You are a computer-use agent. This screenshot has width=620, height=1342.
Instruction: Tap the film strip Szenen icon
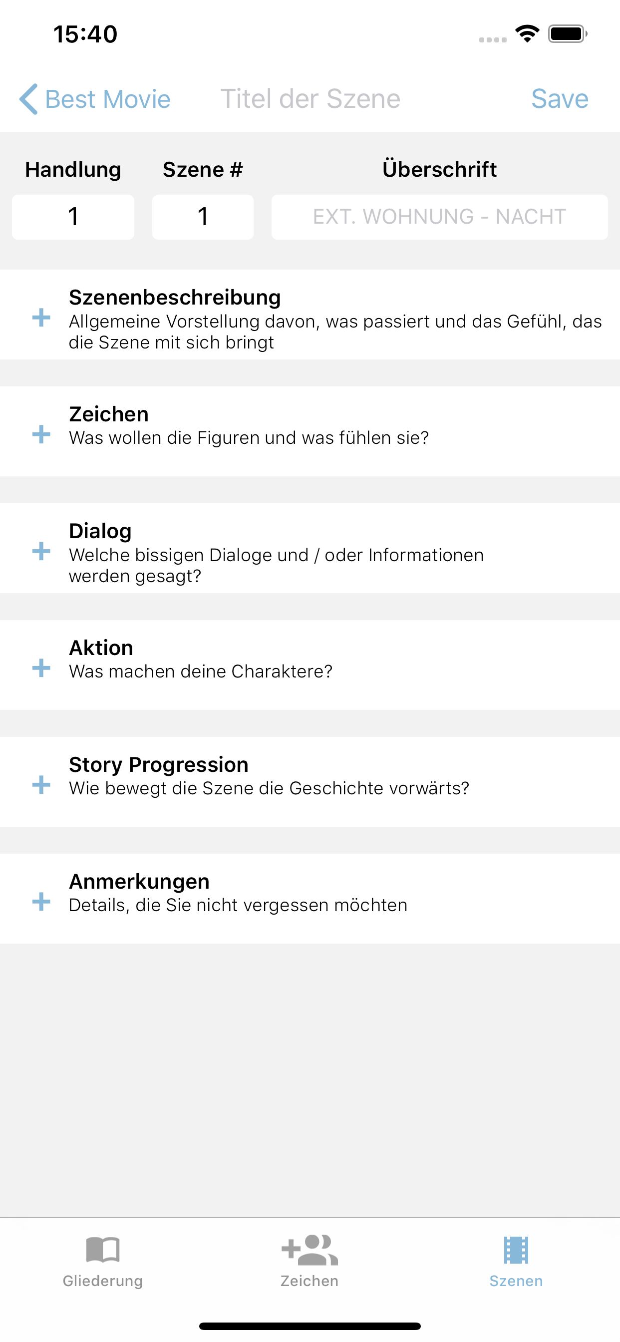pyautogui.click(x=516, y=1250)
